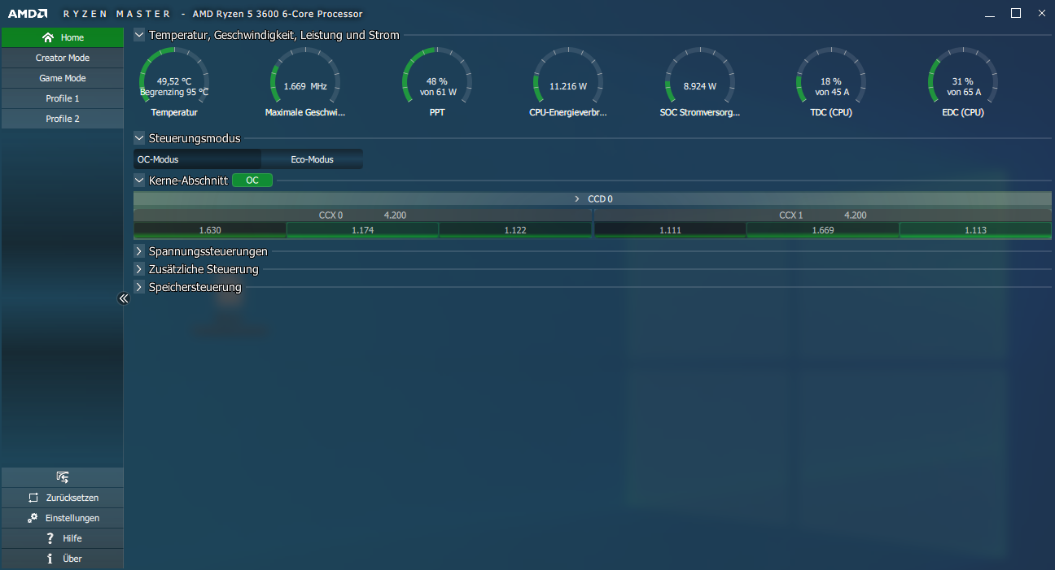Select OC-Modus control mode
Screen dimensions: 1055x570
198,159
